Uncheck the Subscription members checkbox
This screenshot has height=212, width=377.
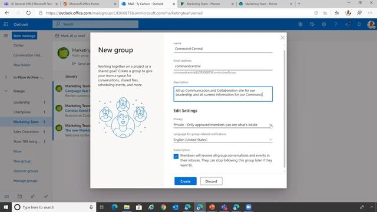tap(176, 157)
